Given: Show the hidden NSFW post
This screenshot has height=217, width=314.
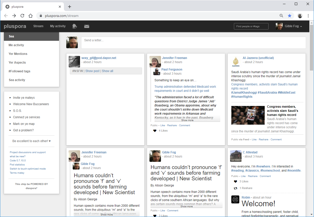Looking at the screenshot, I should (x=92, y=71).
